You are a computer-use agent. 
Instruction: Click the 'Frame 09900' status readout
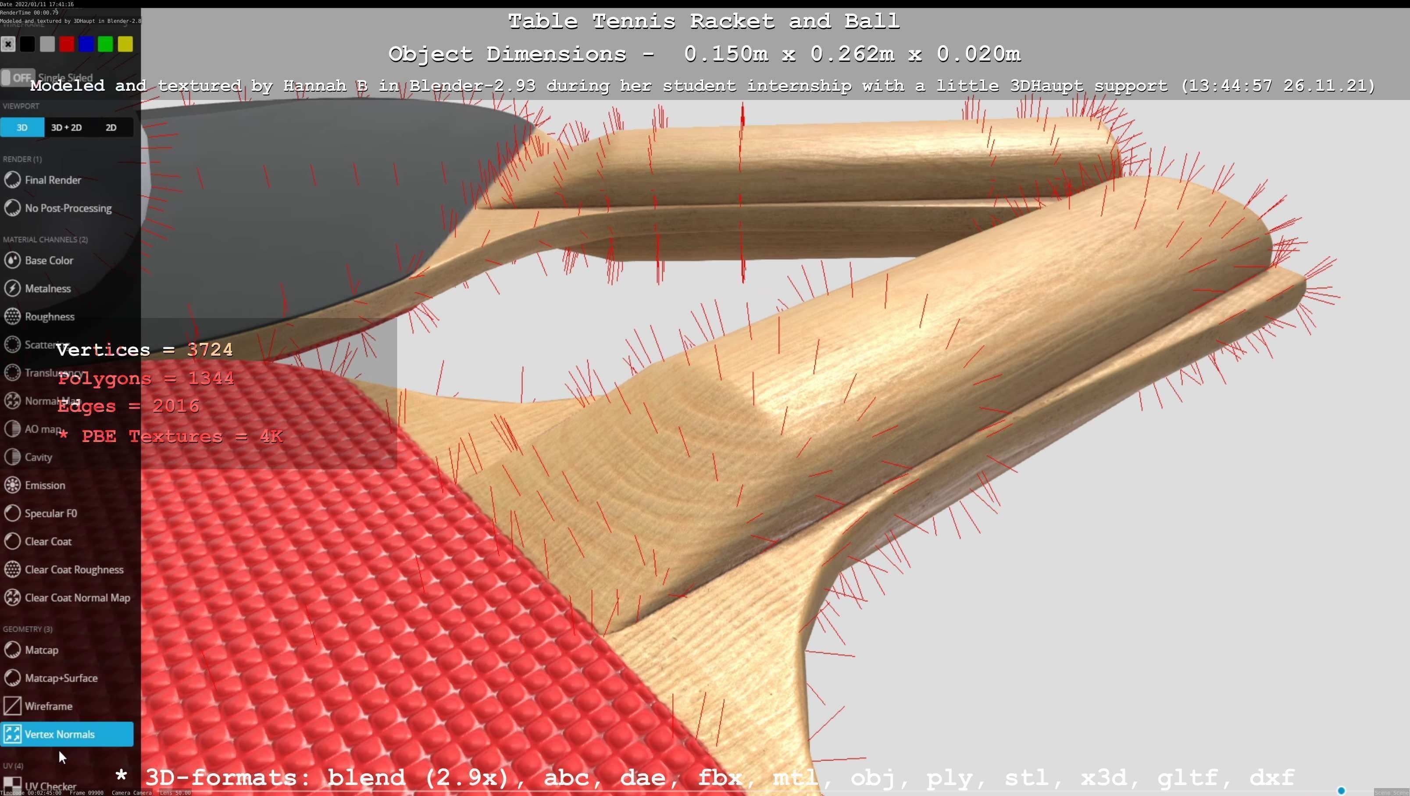coord(86,793)
